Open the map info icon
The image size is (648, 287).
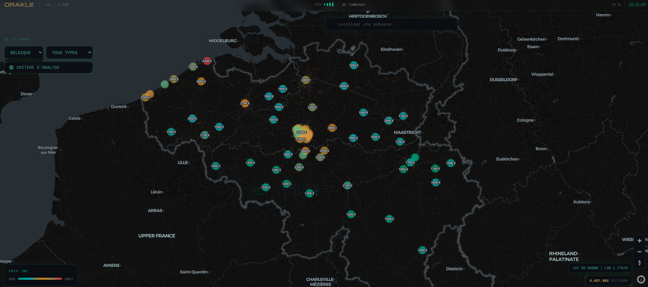641,279
